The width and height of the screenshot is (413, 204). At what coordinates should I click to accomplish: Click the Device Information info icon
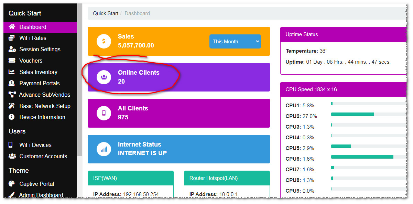point(12,117)
